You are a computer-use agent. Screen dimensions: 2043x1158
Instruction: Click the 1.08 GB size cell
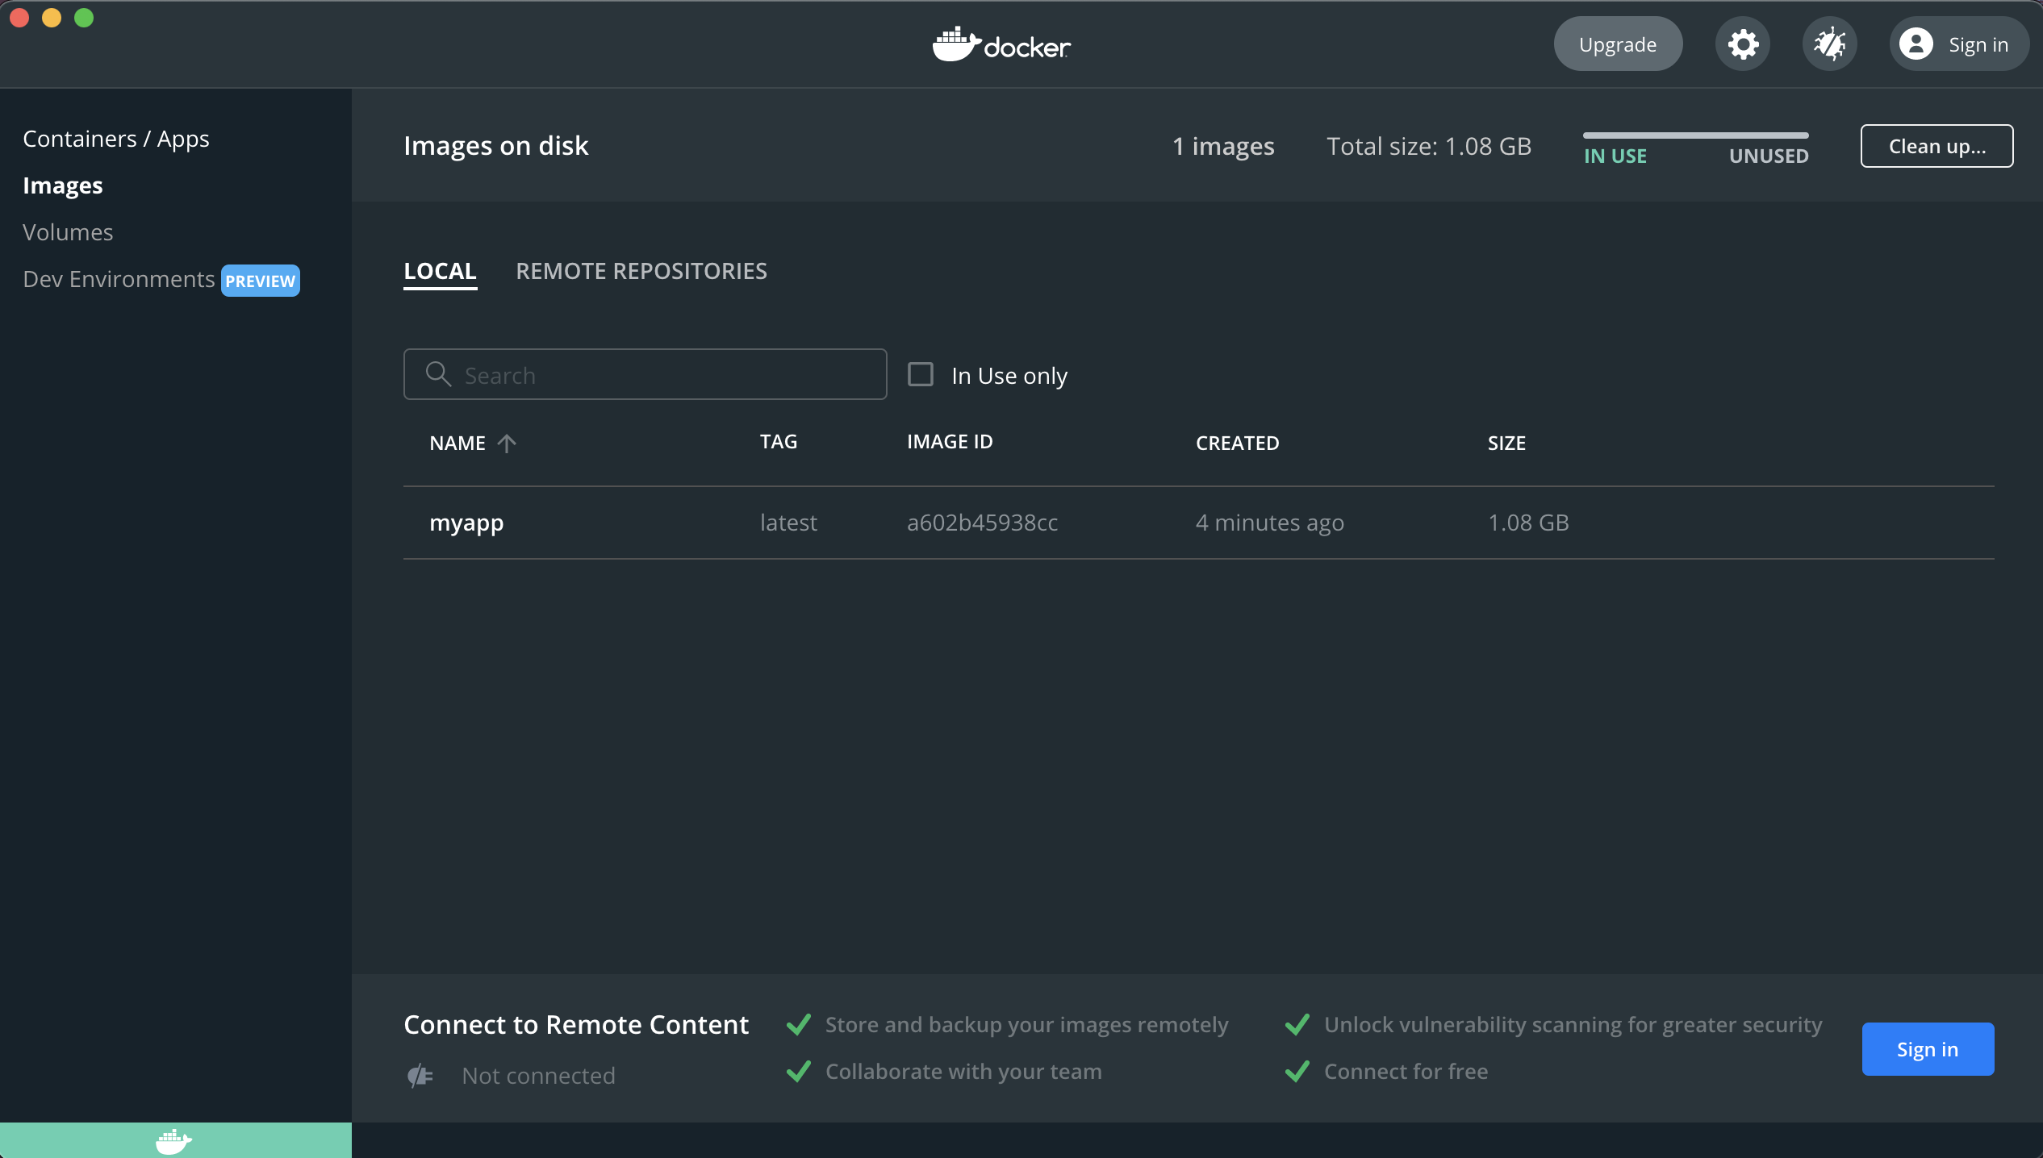(x=1528, y=523)
